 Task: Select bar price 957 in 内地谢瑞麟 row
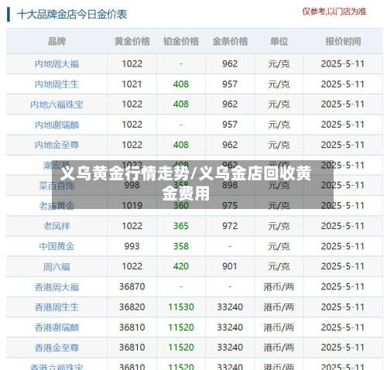230,125
